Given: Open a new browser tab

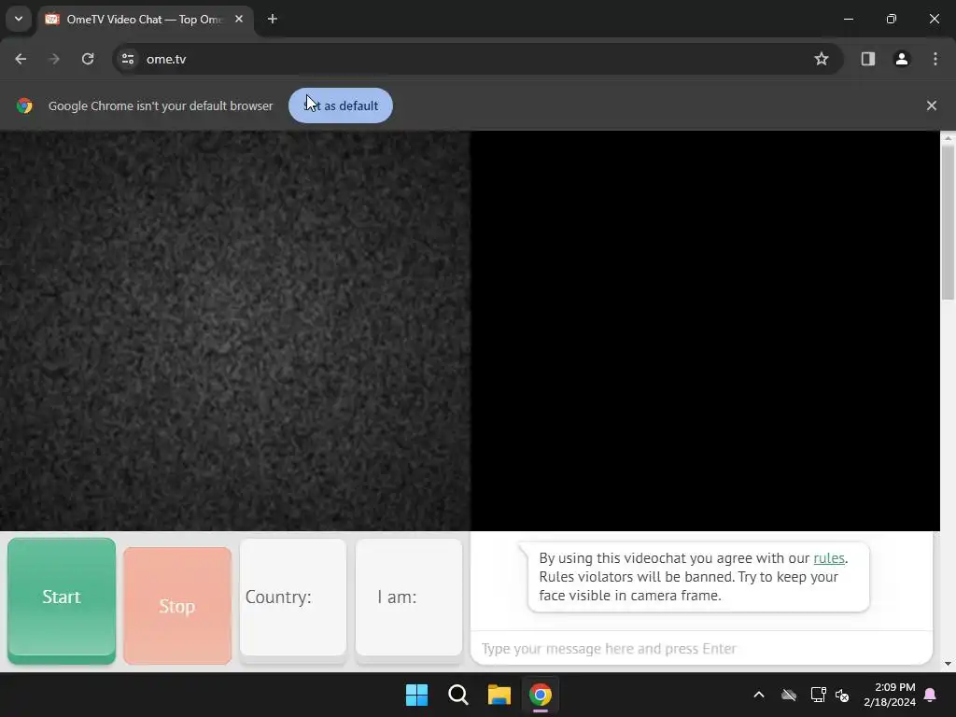Looking at the screenshot, I should (x=273, y=19).
